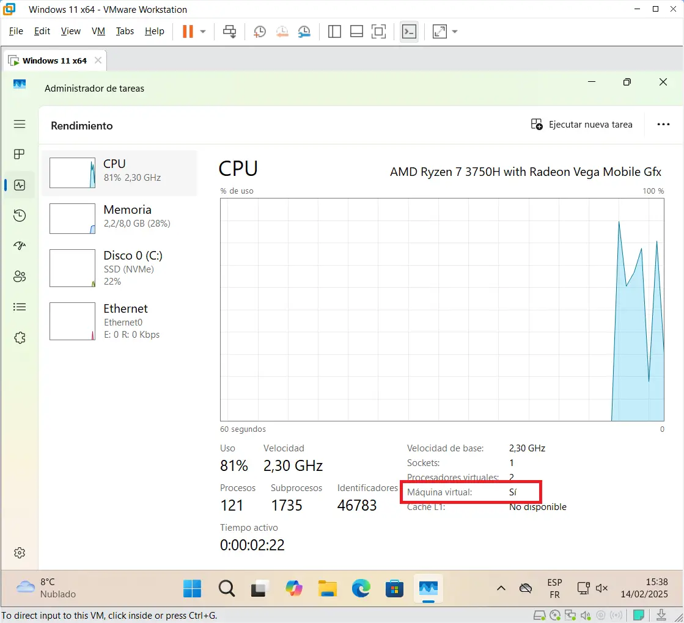Toggle the console view icon

point(409,31)
